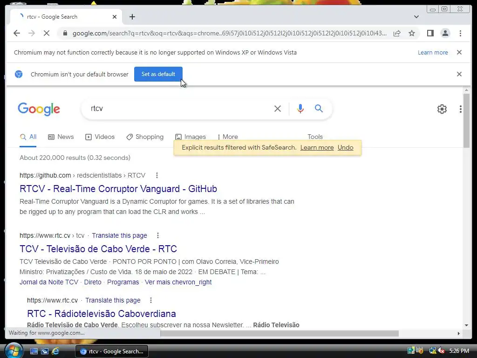Launch Internet Explorer from quick launch
Screen dimensions: 477x358
click(55, 351)
